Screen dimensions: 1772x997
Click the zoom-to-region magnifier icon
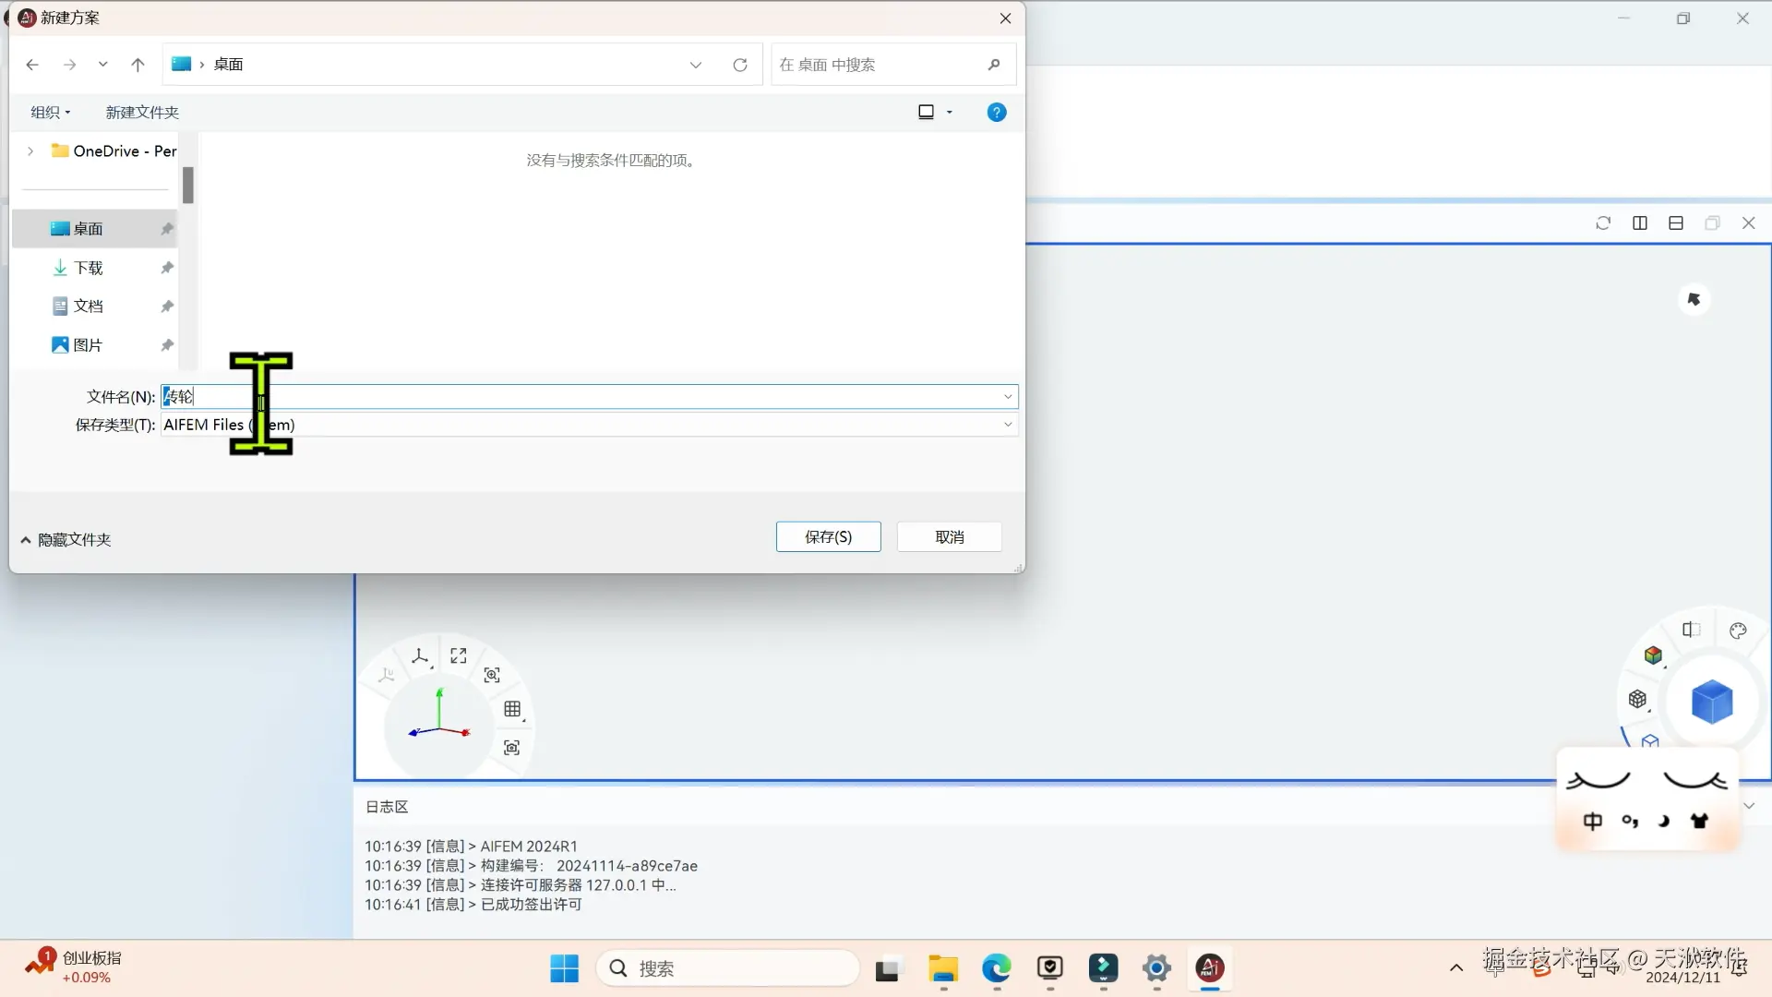point(492,675)
